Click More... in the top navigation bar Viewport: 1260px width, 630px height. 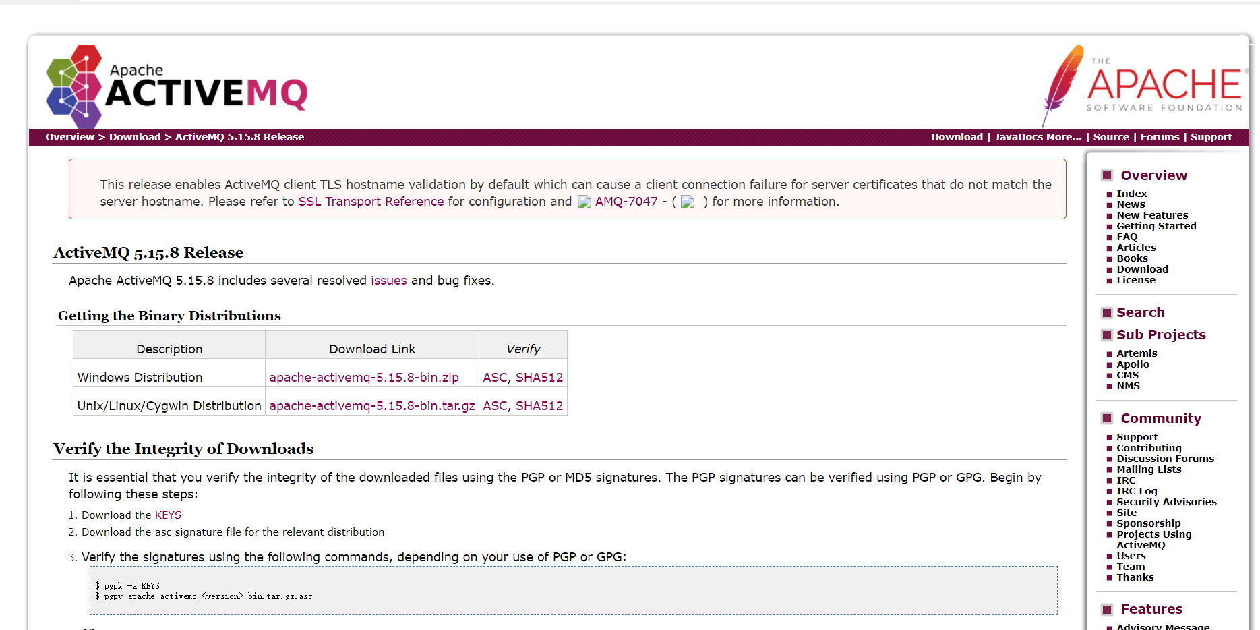click(x=1064, y=137)
